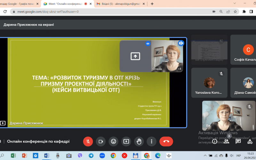256x160 pixels.
Task: Unmute the microphone in Meet controls
Action: 88,141
